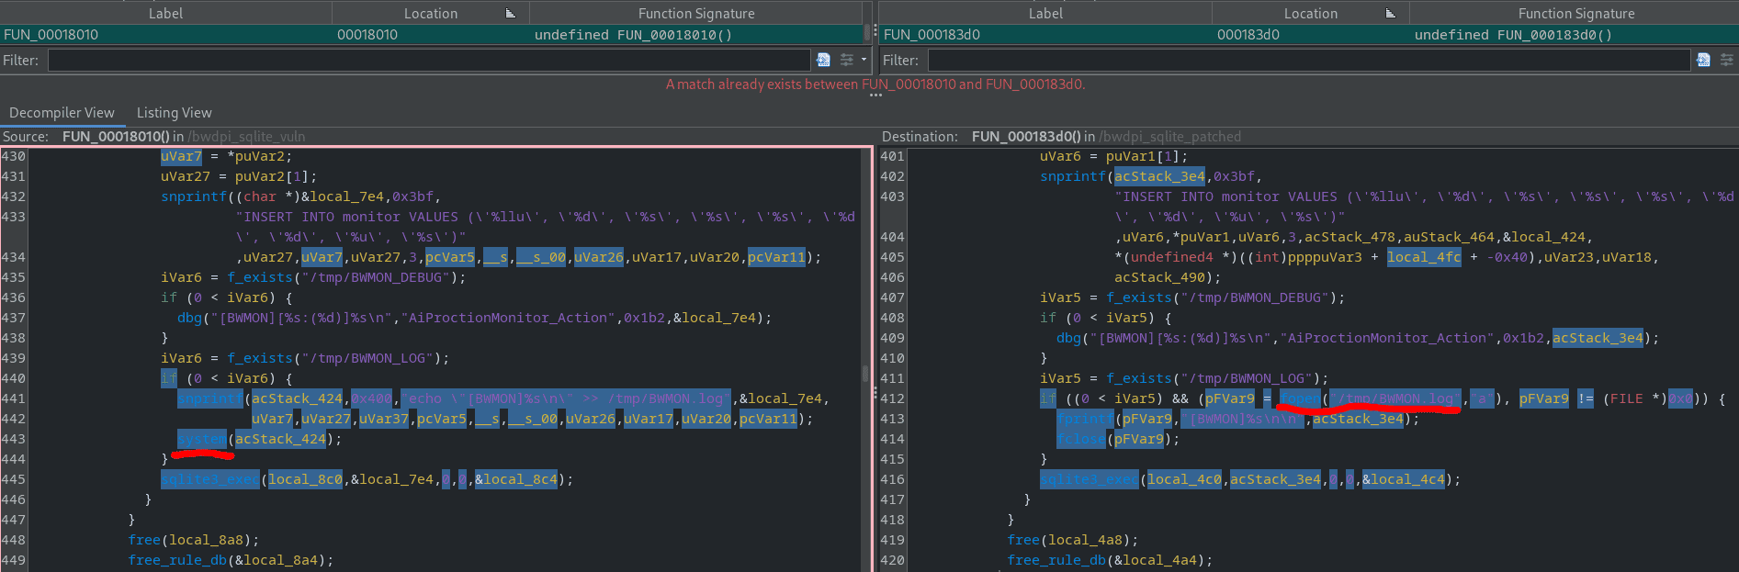Click 'dbg' call on source line 437
Image resolution: width=1739 pixels, height=572 pixels.
click(x=189, y=318)
